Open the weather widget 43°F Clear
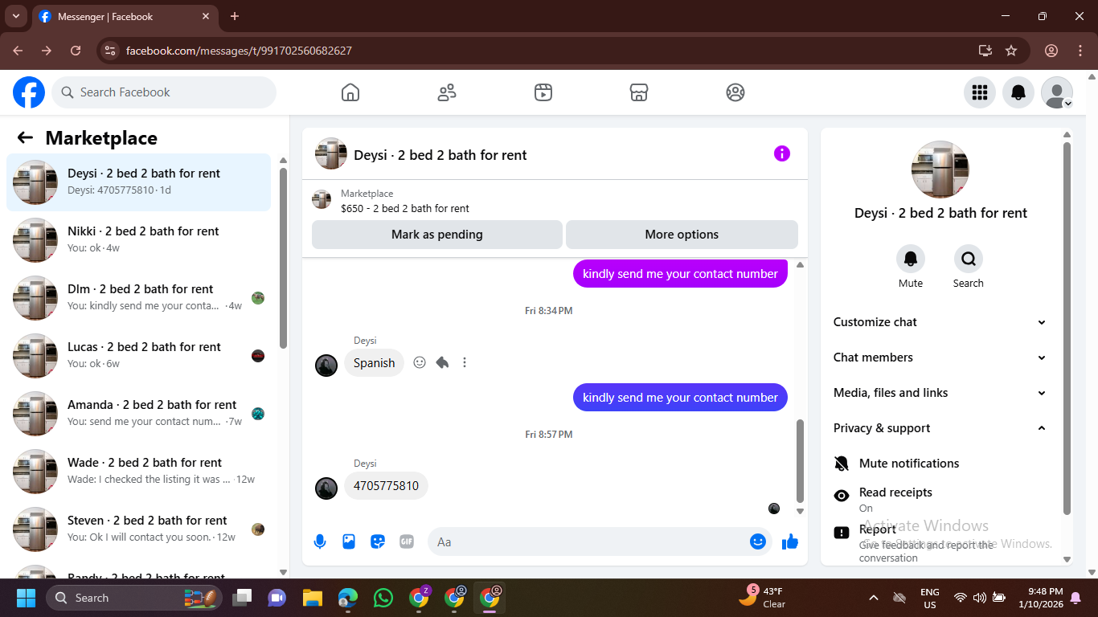The image size is (1098, 617). [762, 597]
